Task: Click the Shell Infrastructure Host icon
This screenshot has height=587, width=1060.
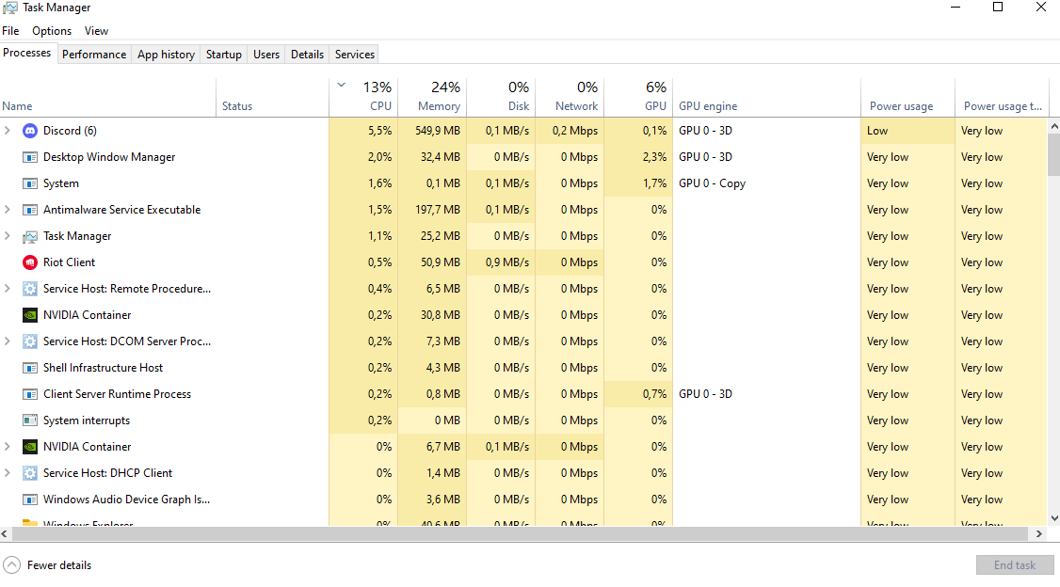Action: click(30, 368)
